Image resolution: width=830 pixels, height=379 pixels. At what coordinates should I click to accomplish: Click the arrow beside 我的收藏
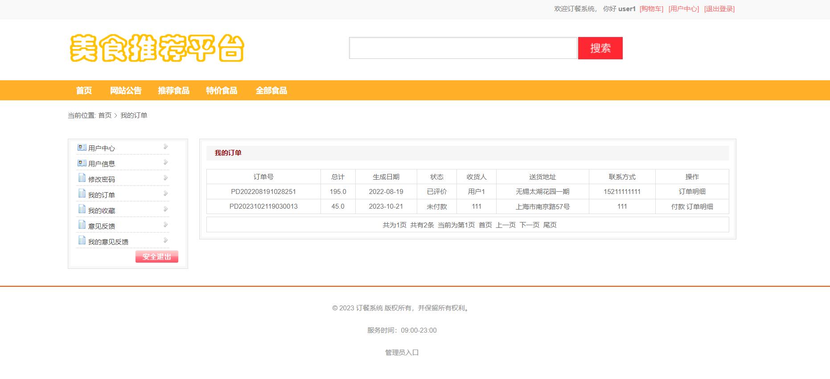[x=165, y=209]
